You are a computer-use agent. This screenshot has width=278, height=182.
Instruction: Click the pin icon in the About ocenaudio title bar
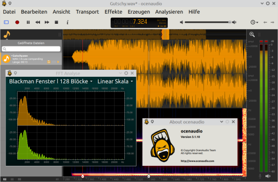[x=152, y=122]
